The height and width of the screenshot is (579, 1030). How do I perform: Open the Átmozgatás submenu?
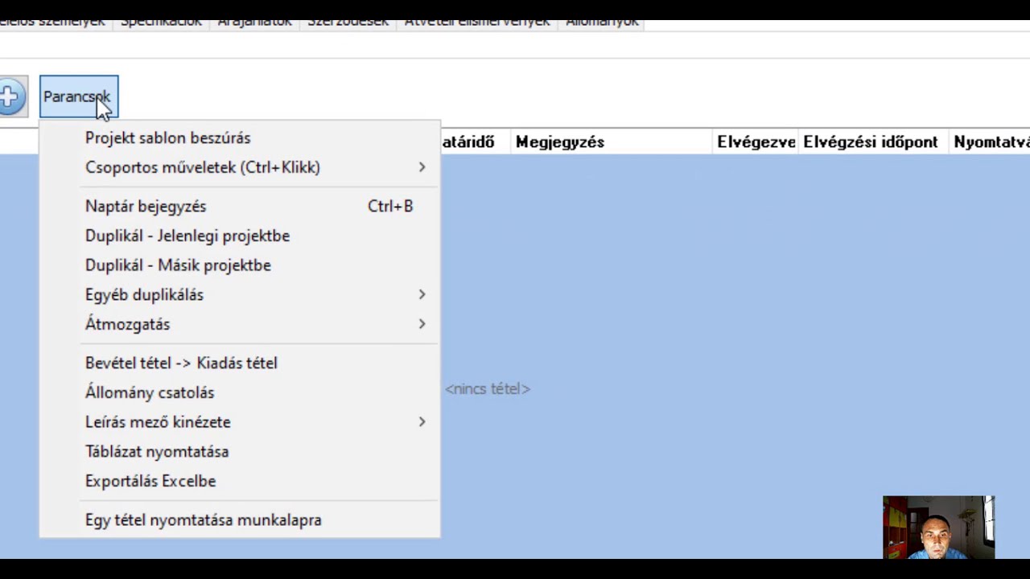point(239,324)
